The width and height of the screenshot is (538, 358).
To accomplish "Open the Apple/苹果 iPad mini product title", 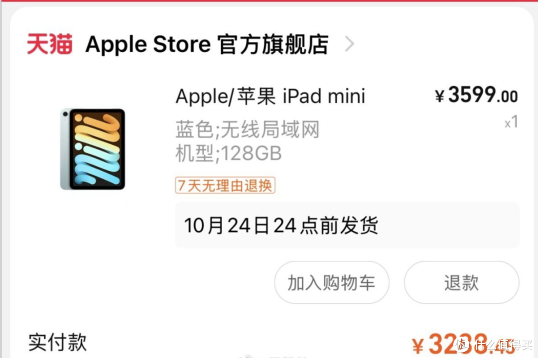I will tap(270, 96).
